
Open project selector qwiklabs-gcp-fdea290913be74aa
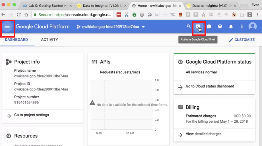tap(111, 27)
